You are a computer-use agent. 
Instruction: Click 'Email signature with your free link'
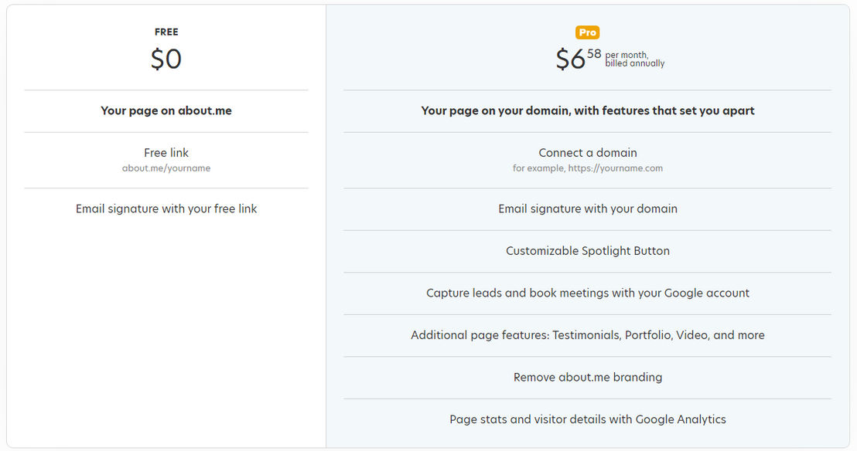pyautogui.click(x=166, y=209)
